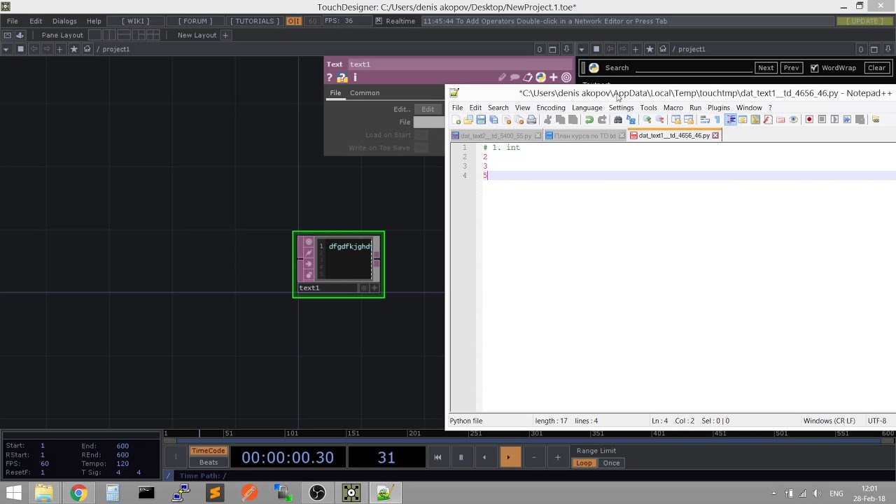Toggle the Realtime checkbox
This screenshot has width=896, height=504.
pyautogui.click(x=379, y=21)
